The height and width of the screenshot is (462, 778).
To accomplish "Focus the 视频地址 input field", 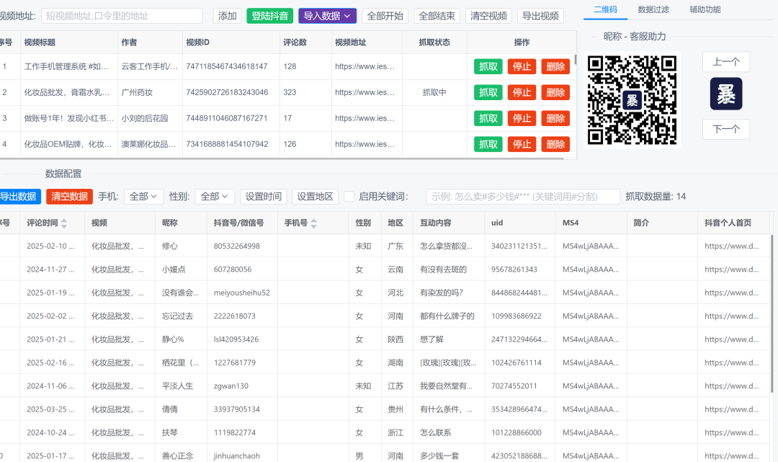I will (122, 16).
